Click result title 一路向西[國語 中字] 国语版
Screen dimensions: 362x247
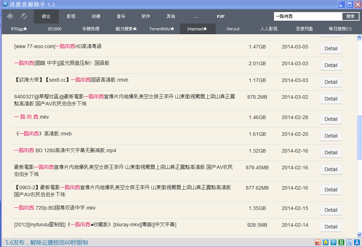62,63
